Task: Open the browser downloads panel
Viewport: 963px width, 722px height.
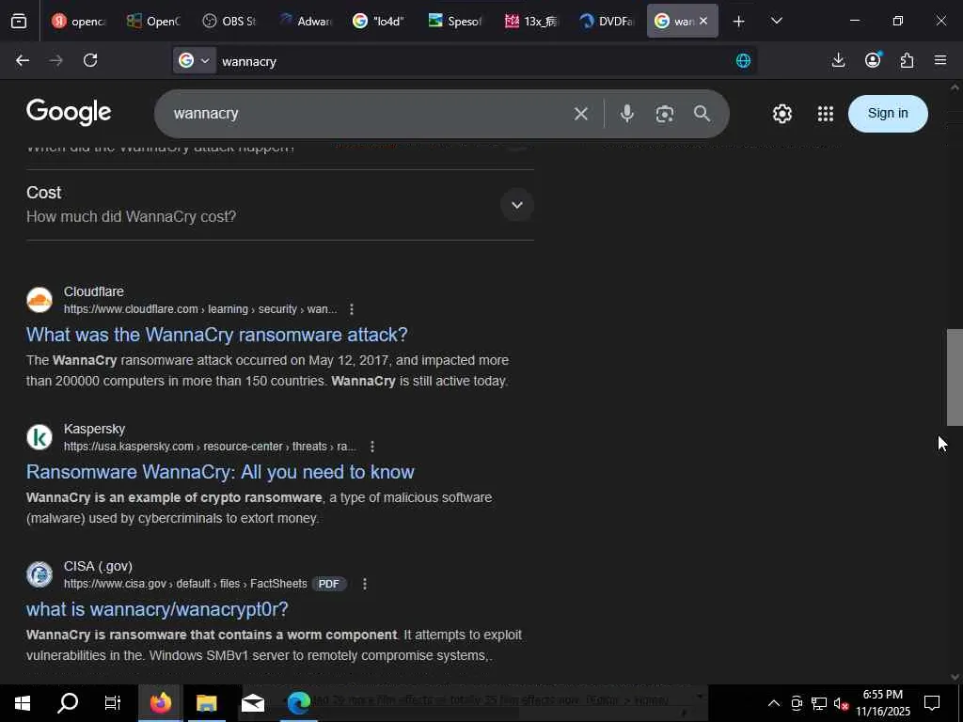Action: (x=838, y=60)
